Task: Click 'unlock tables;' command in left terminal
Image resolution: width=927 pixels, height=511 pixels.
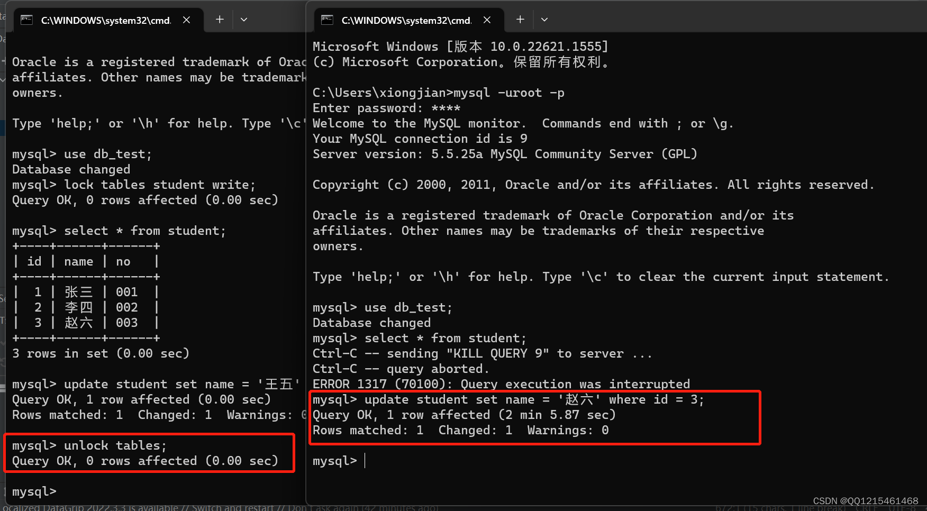Action: [x=115, y=445]
